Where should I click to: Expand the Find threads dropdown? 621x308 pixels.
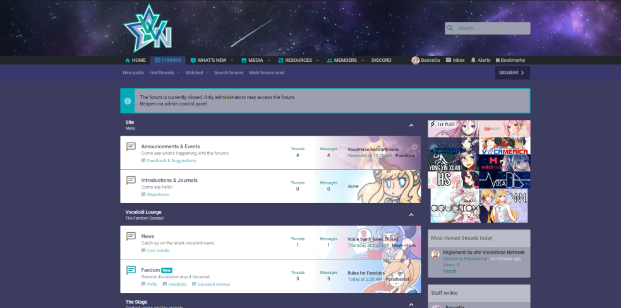(x=179, y=73)
